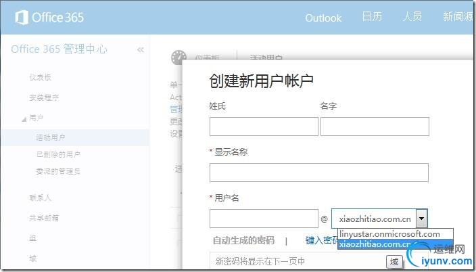Click the 创建新用户帐户 dialog title
476x272 pixels.
tap(261, 81)
